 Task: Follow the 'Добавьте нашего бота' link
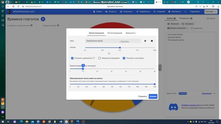[191, 105]
